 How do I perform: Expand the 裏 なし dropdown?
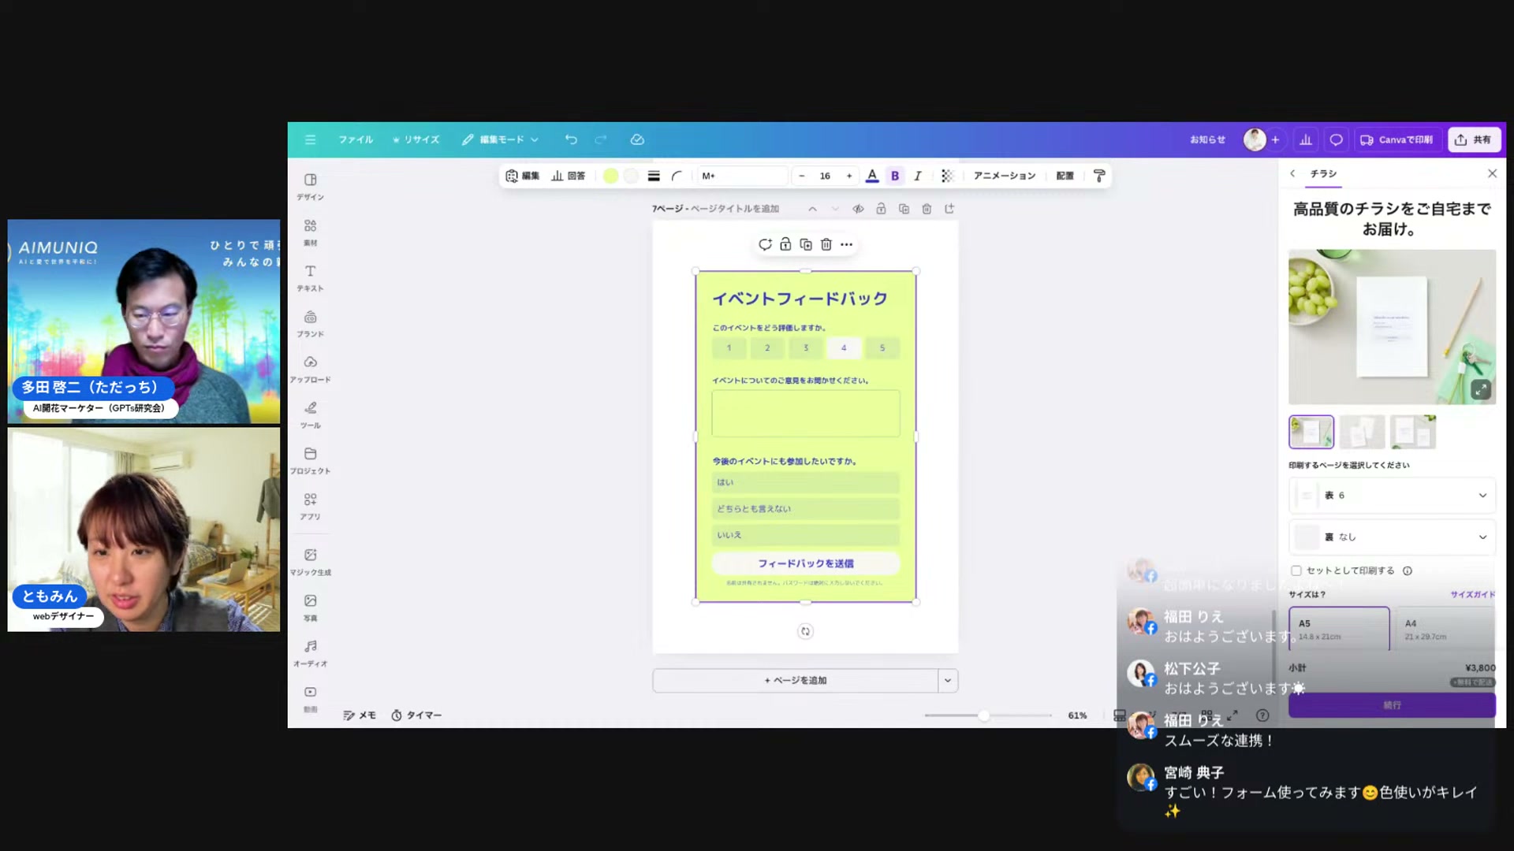(x=1392, y=537)
